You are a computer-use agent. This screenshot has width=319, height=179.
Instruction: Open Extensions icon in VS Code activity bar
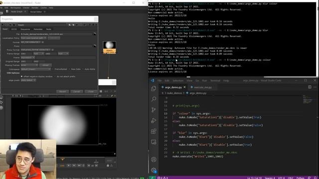click(154, 131)
